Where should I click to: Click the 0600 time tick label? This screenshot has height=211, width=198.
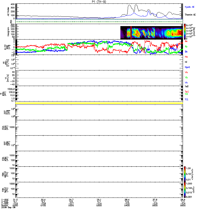[x=183, y=205]
